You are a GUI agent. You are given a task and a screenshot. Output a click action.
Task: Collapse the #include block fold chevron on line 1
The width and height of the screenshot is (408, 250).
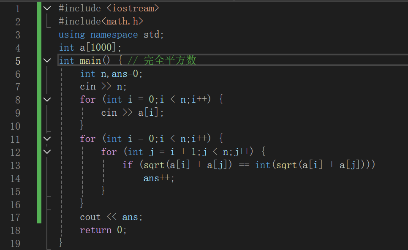[x=47, y=8]
